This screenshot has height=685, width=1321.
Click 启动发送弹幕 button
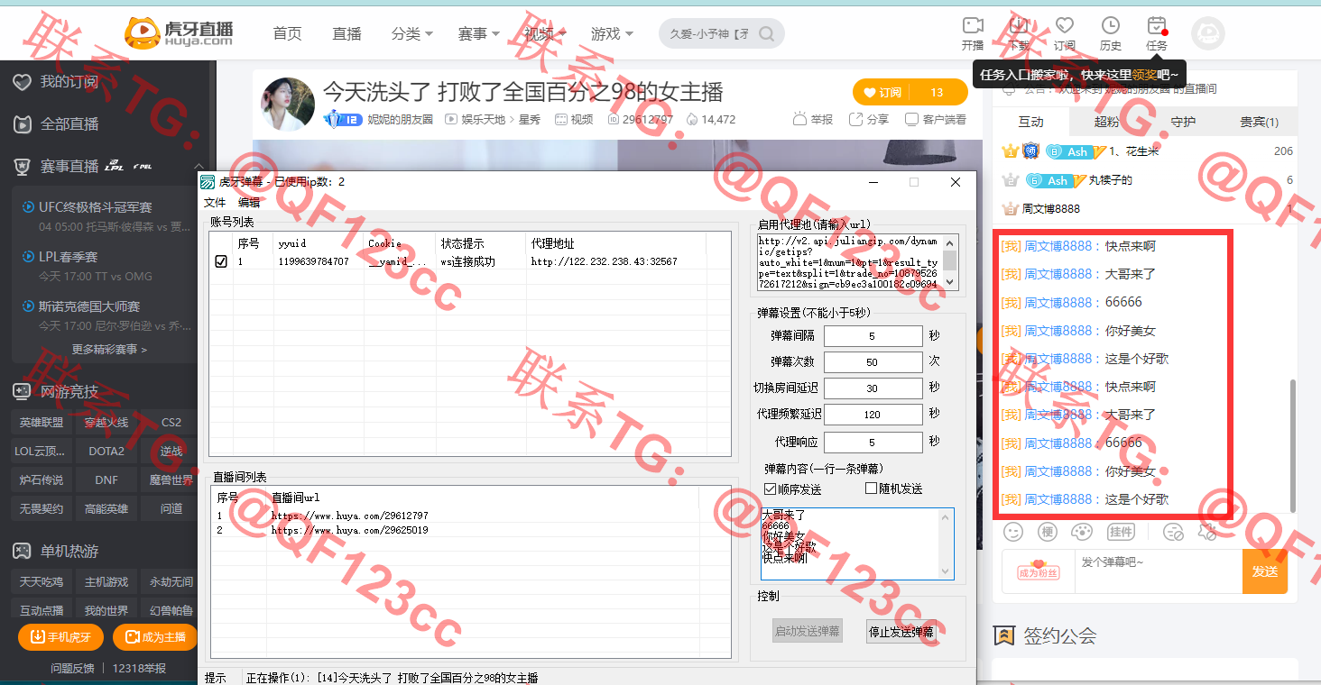coord(808,631)
